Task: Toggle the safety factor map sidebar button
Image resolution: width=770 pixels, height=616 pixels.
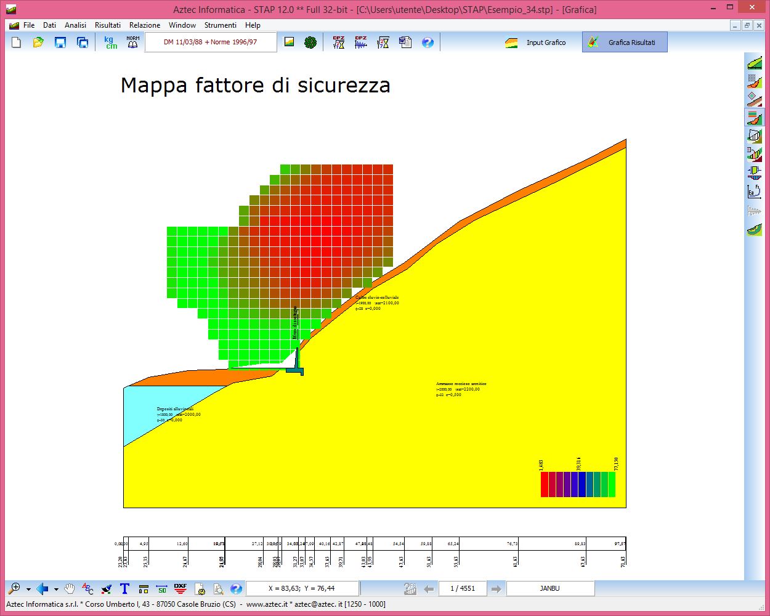Action: (754, 117)
